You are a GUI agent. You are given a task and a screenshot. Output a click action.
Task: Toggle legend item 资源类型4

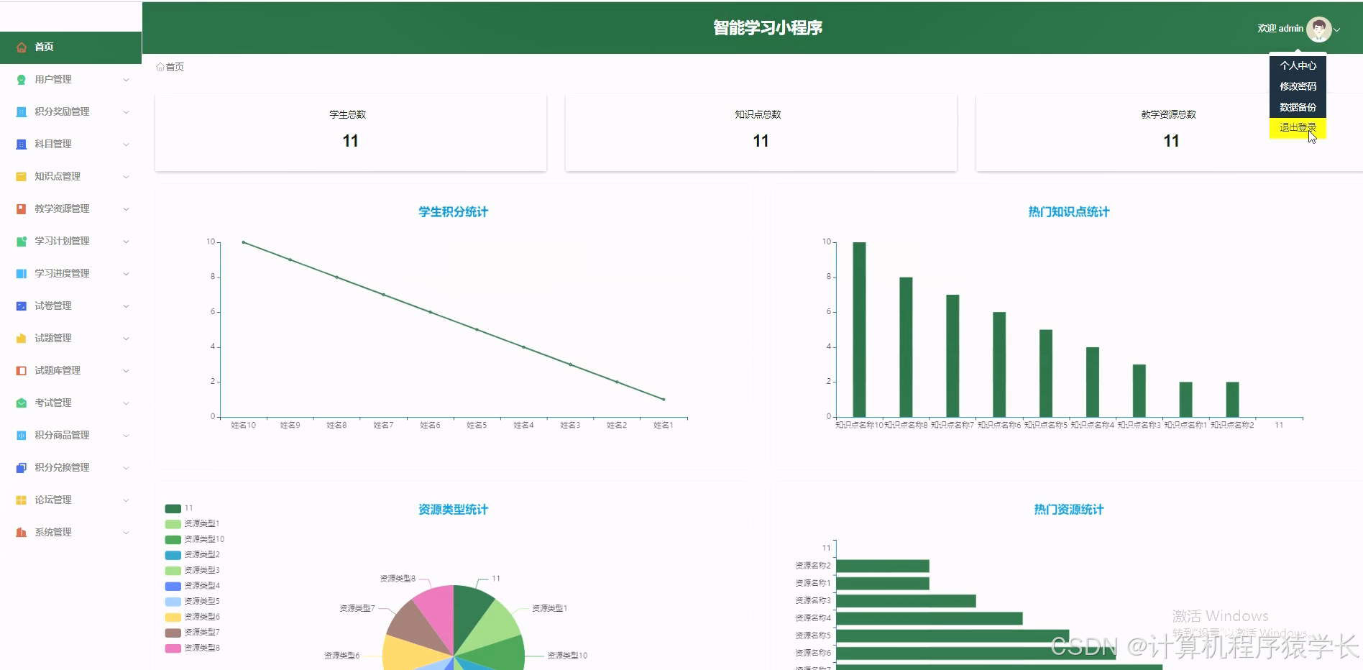tap(193, 586)
